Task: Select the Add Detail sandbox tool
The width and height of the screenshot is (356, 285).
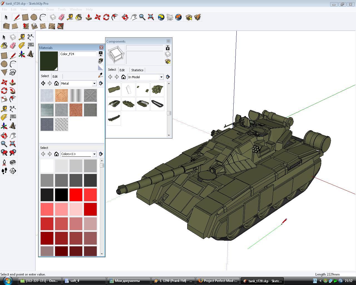Action: 52,26
